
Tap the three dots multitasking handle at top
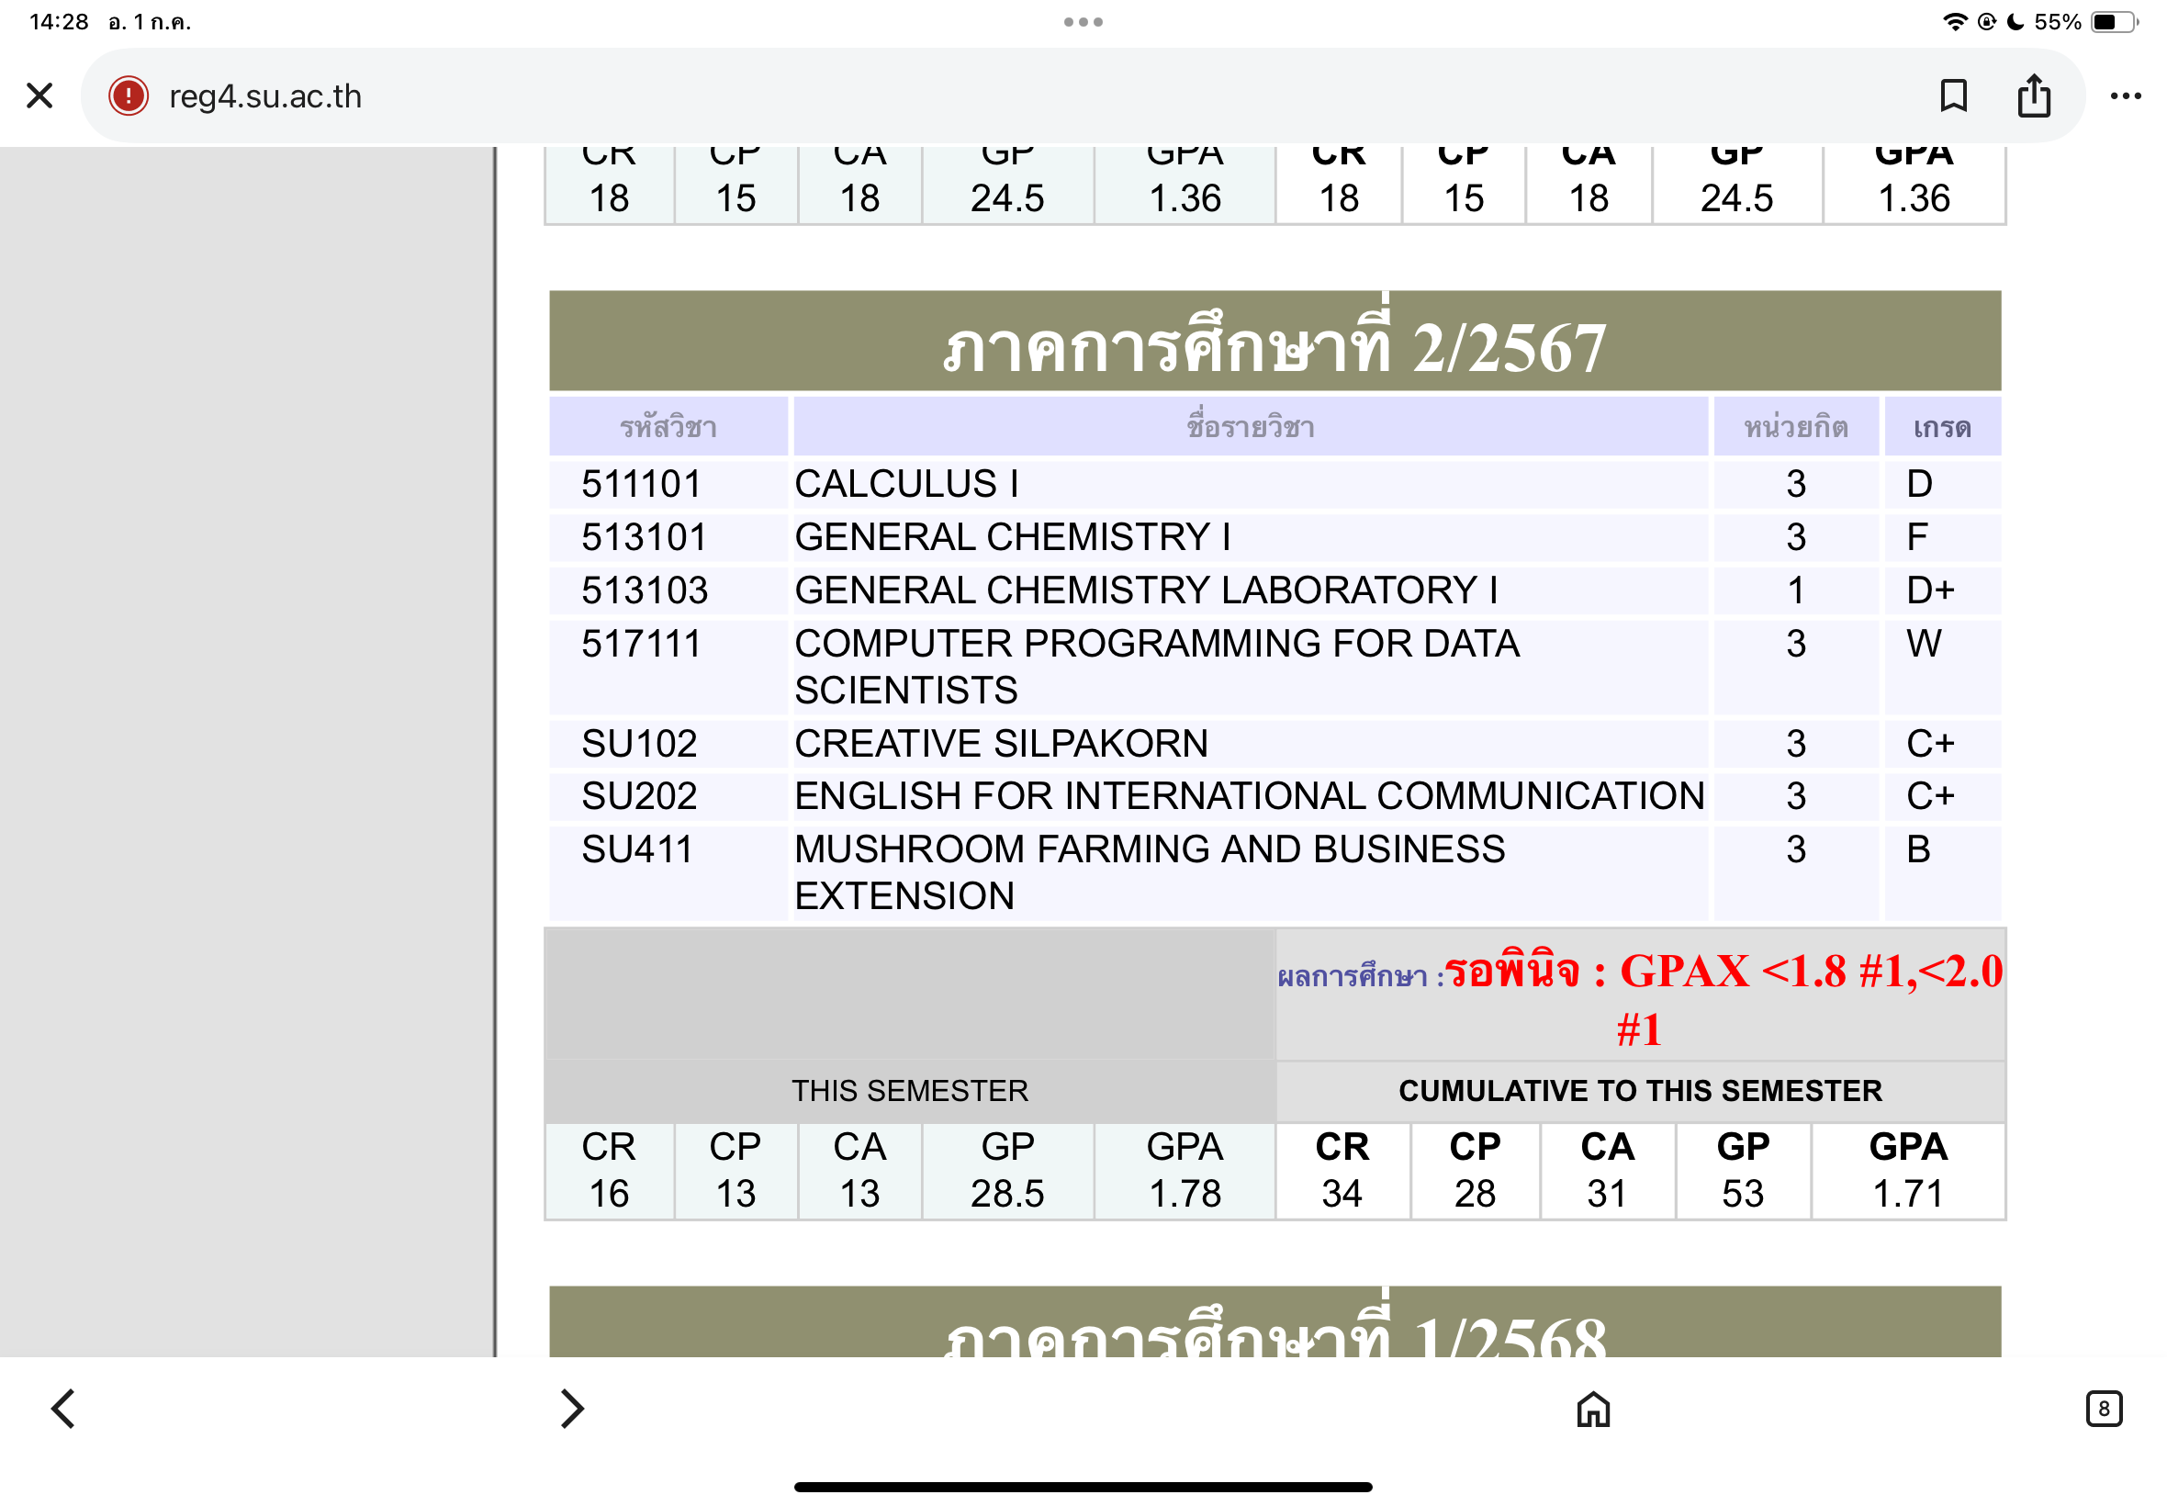point(1083,22)
